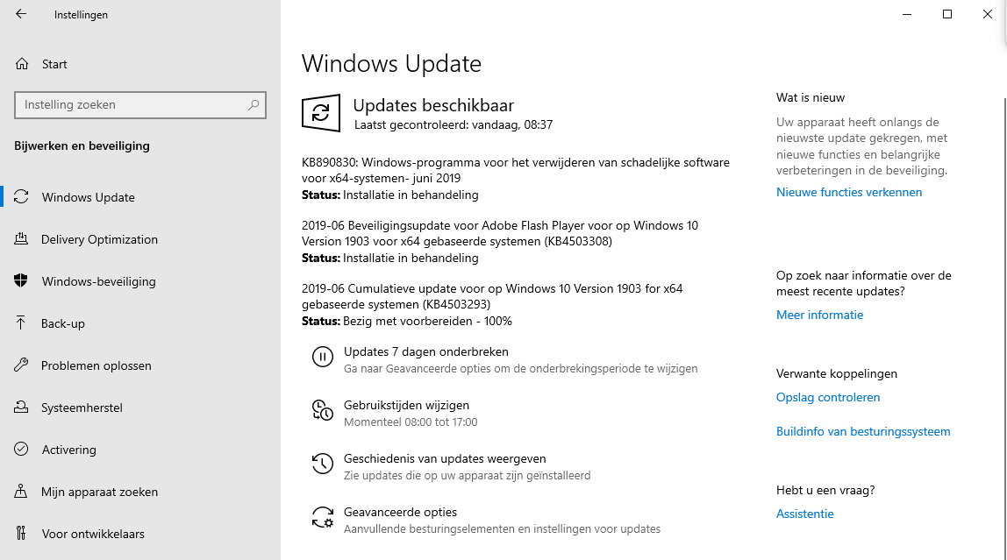Click the clock icon for Gebruikstijden wijzigen
This screenshot has width=1007, height=560.
coord(323,409)
